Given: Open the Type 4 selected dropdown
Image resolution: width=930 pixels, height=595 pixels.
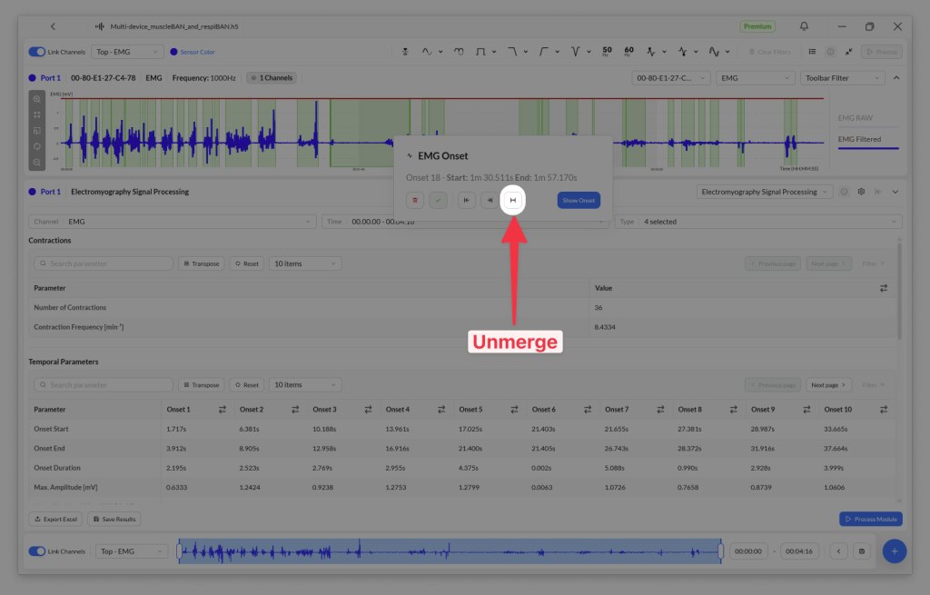Looking at the screenshot, I should [758, 222].
